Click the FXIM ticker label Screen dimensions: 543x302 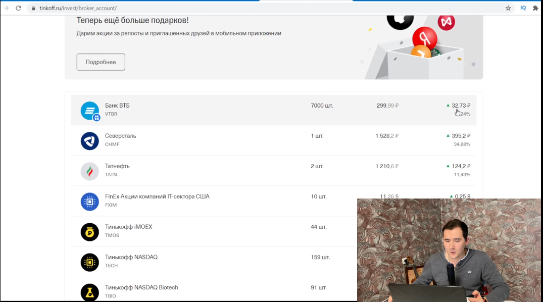tap(111, 205)
